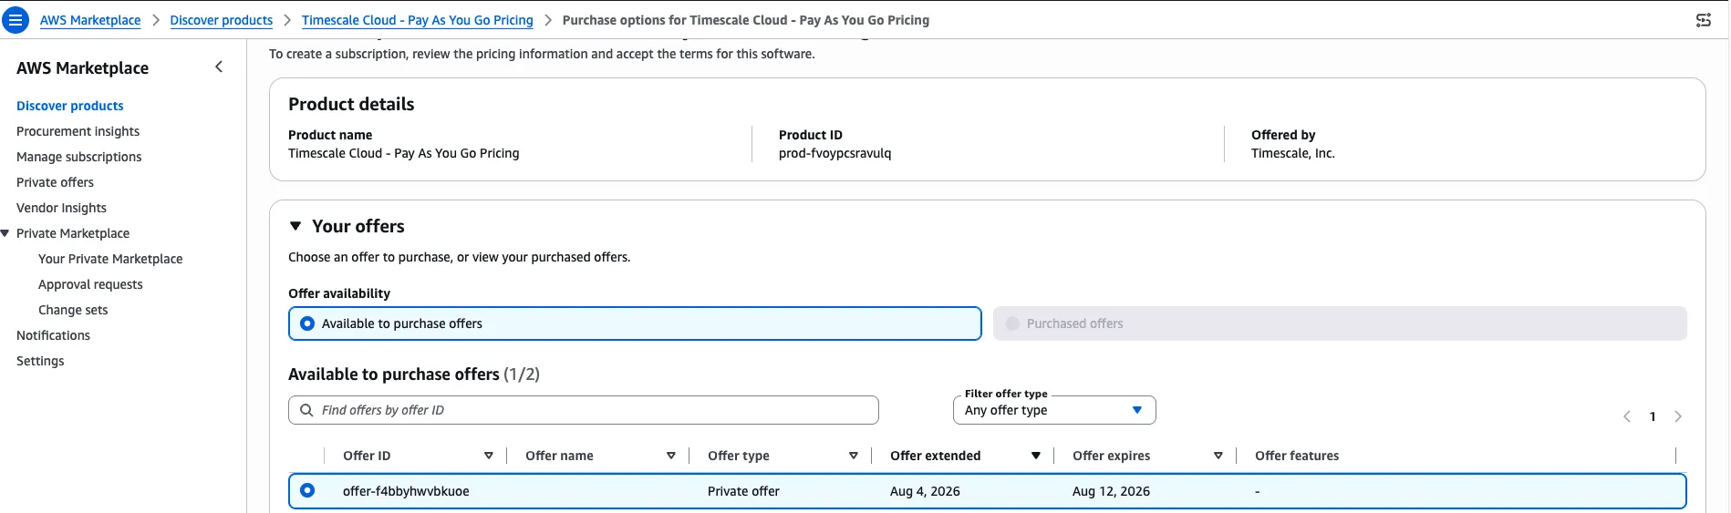Image resolution: width=1731 pixels, height=513 pixels.
Task: Click the product ID prod-fvoypcsravulq
Action: pyautogui.click(x=835, y=153)
